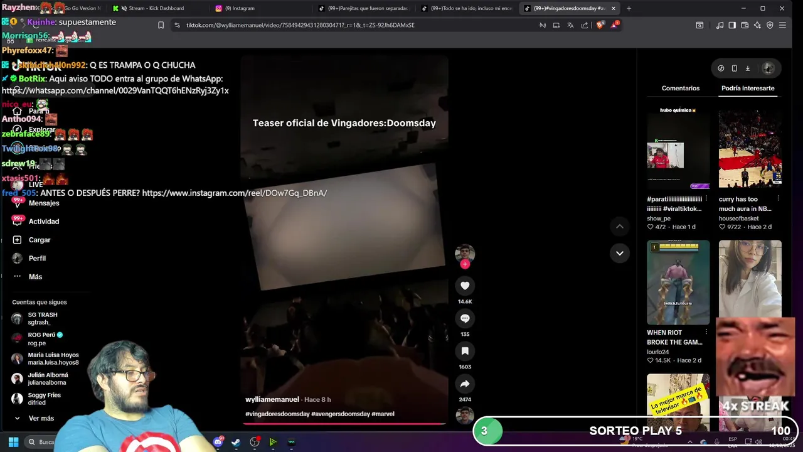
Task: Like the video with the heart icon
Action: [465, 286]
